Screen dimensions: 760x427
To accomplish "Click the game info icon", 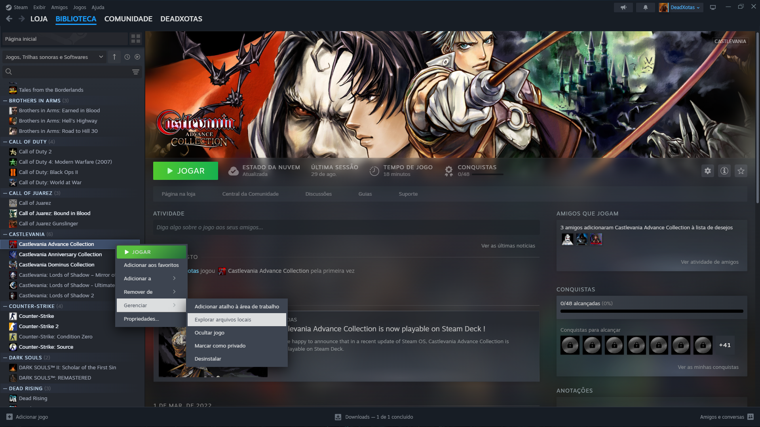I will click(x=724, y=171).
